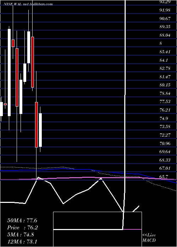Click the 88.04 price axis label

[165, 35]
